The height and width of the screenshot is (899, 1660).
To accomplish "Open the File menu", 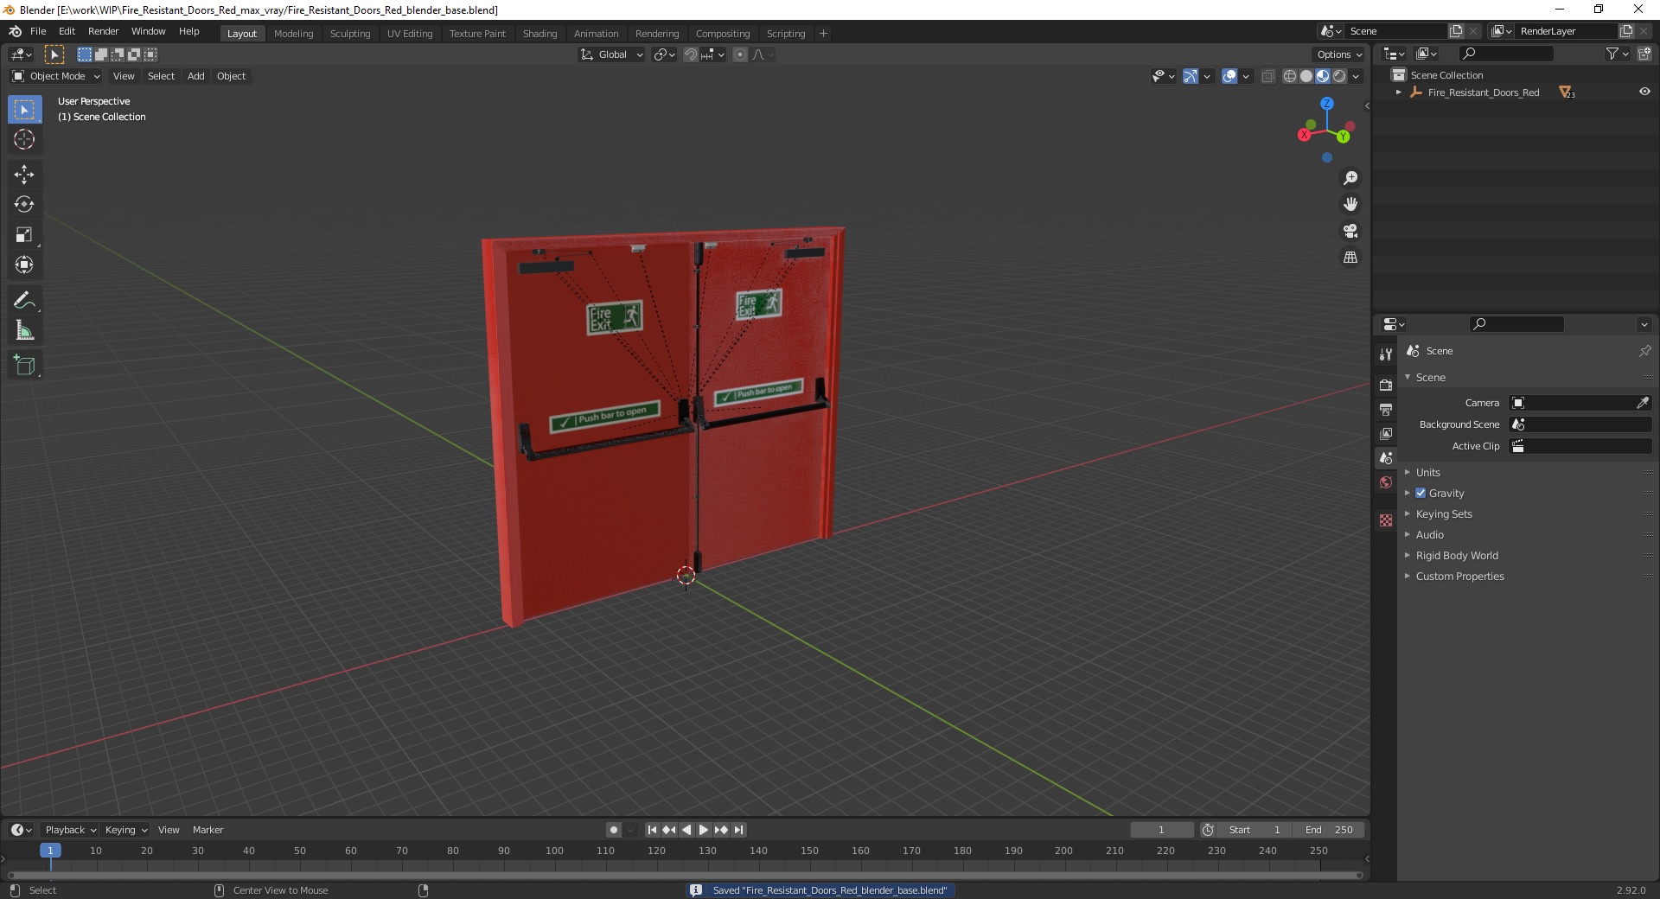I will [38, 31].
